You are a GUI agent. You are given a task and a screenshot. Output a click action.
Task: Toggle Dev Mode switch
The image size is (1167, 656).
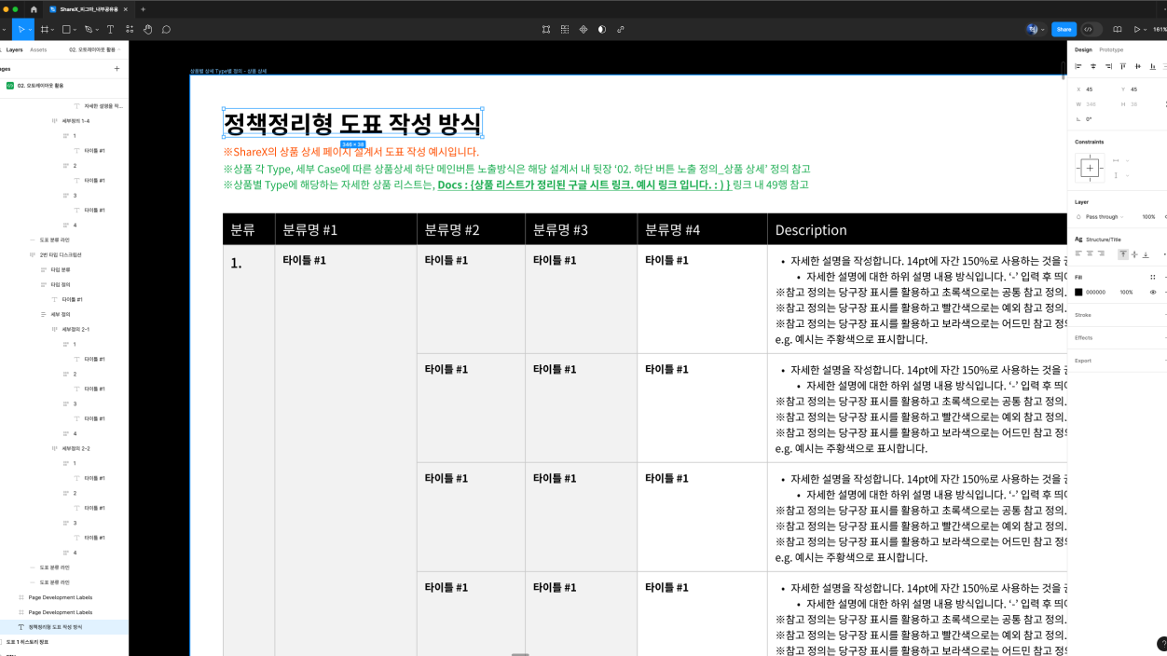pos(1091,30)
